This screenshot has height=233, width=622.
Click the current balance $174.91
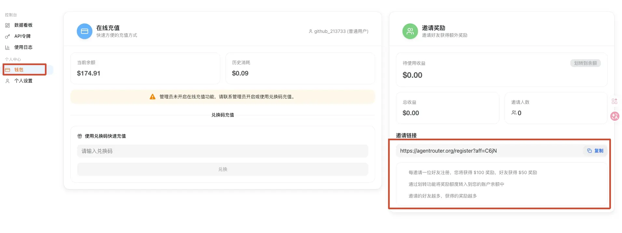pyautogui.click(x=88, y=73)
